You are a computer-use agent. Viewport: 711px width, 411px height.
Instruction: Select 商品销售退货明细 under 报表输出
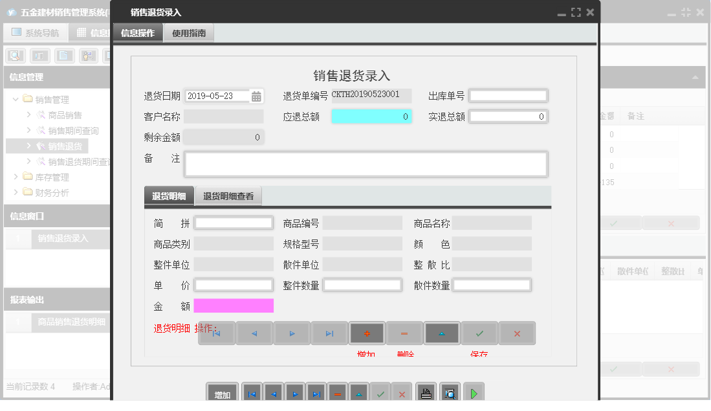coord(71,322)
